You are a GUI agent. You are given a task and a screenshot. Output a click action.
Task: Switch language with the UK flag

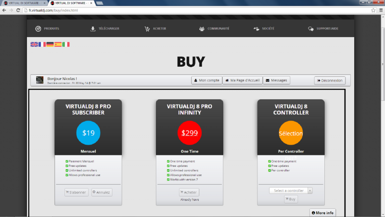pyautogui.click(x=34, y=44)
